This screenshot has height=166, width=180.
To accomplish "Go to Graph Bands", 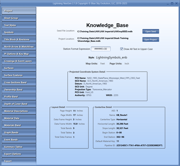I will [x=19, y=132].
